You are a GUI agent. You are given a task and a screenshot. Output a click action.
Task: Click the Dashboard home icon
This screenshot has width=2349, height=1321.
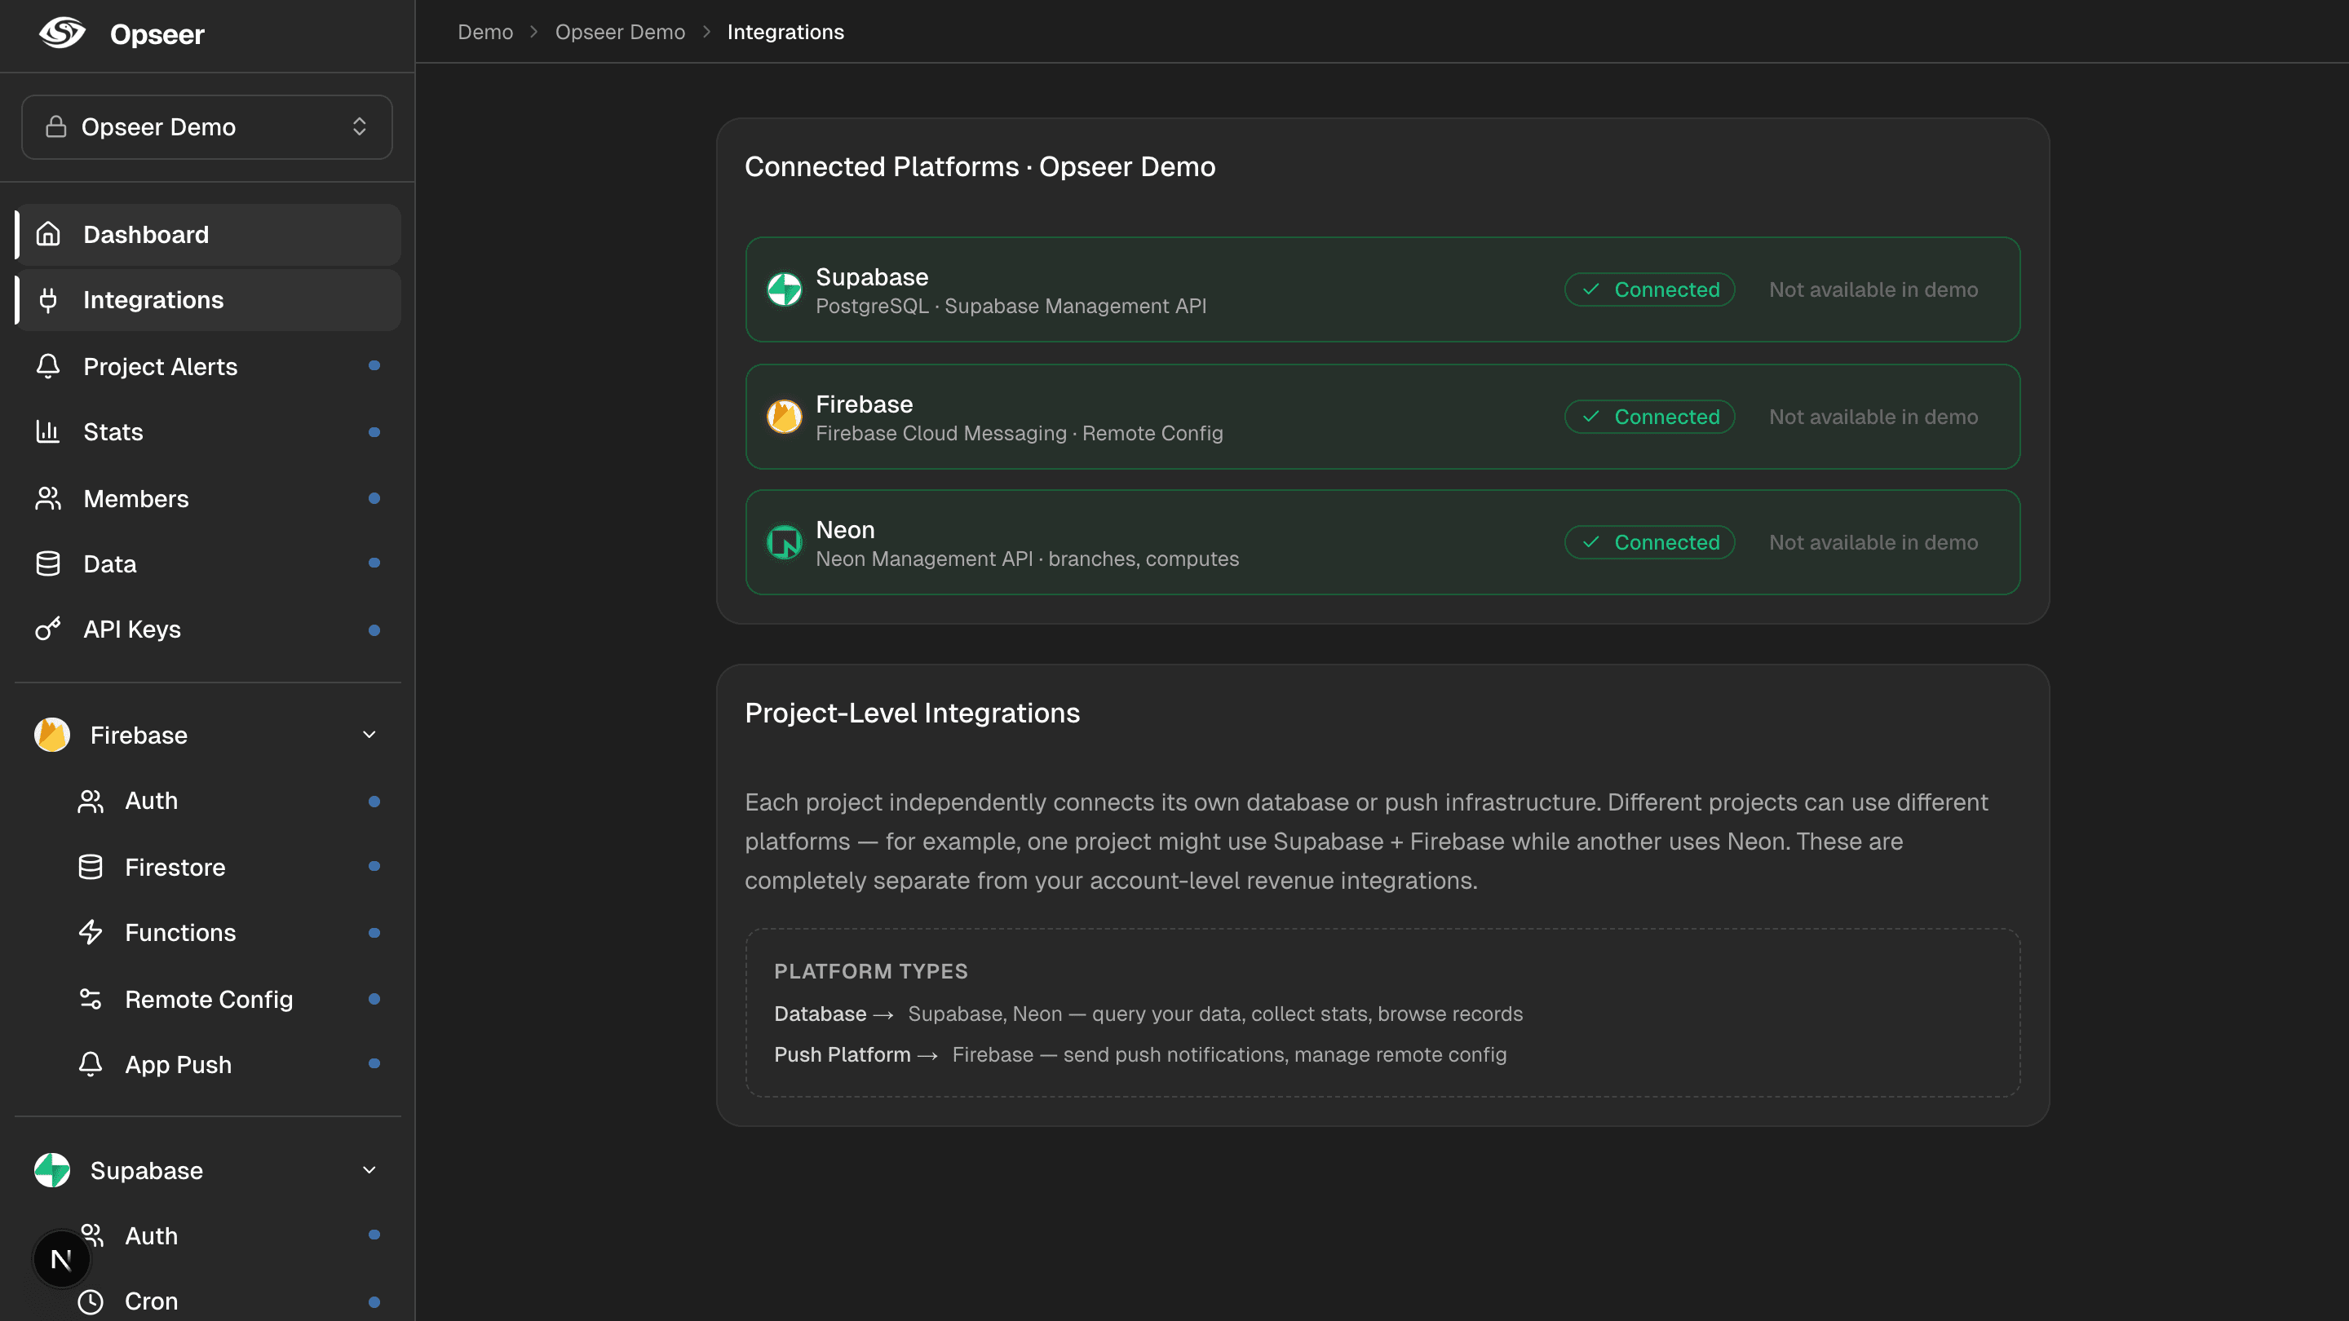(x=48, y=234)
